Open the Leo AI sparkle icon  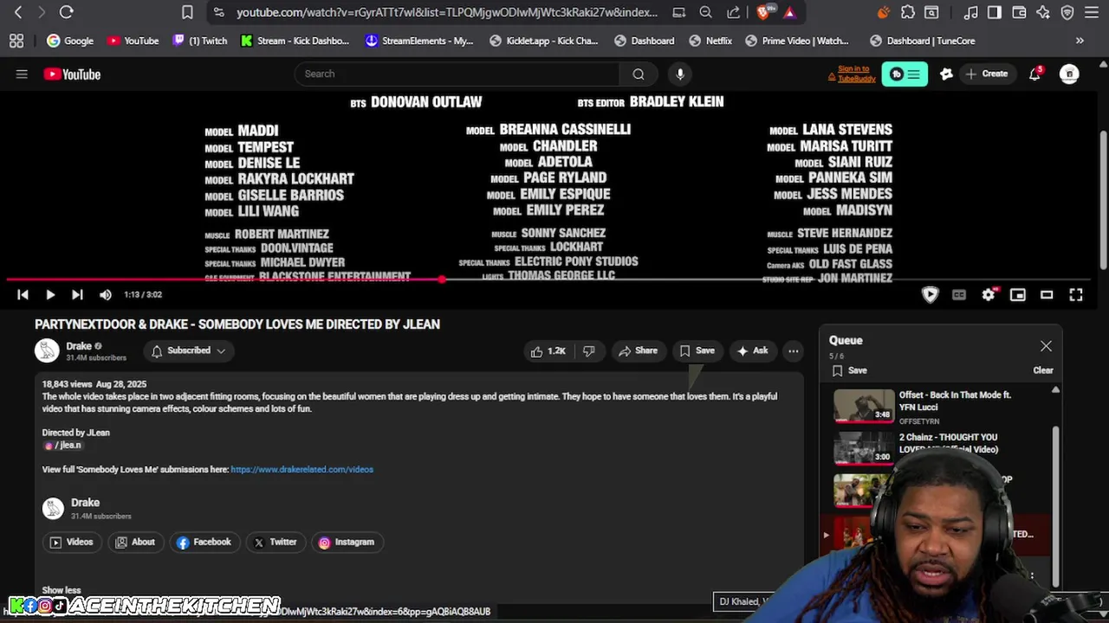1043,12
